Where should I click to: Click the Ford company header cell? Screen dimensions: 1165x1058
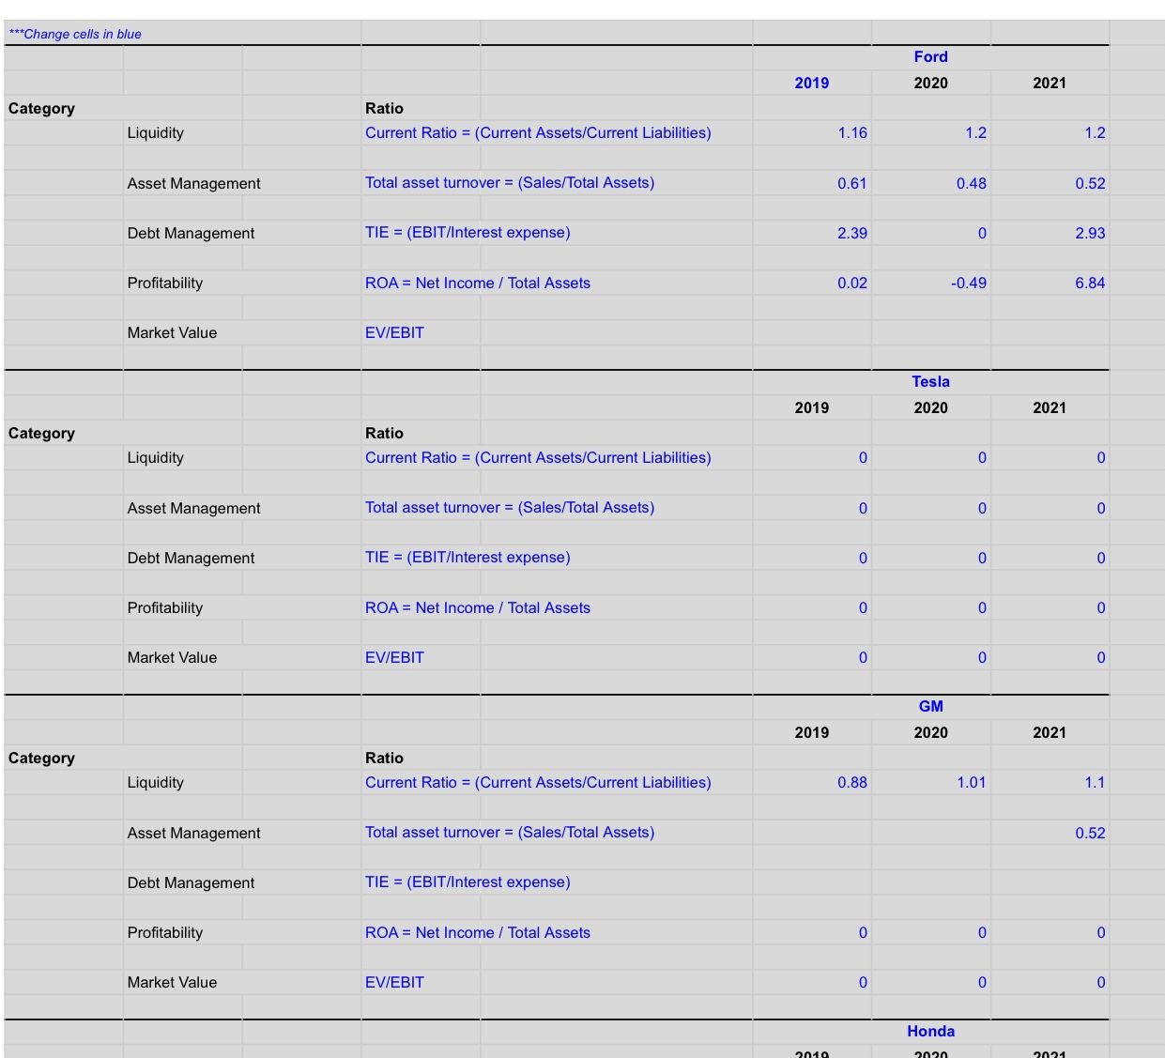click(x=929, y=56)
